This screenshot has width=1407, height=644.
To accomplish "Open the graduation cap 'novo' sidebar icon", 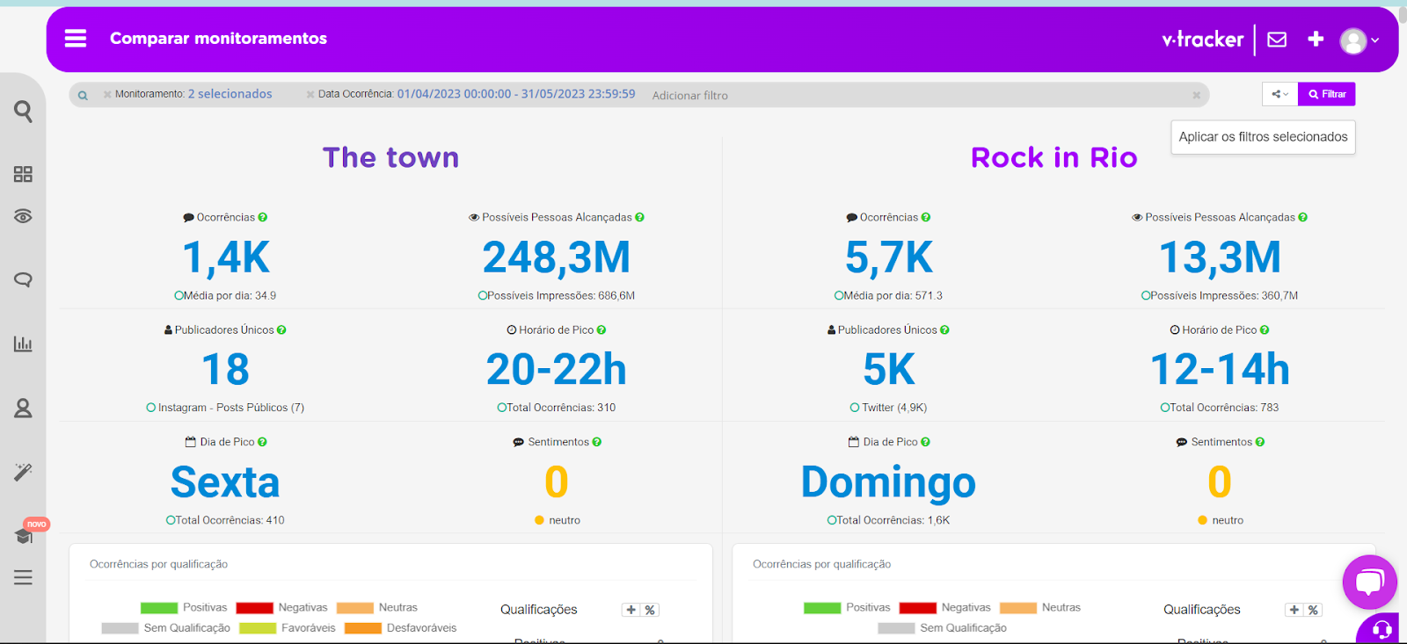I will (x=25, y=535).
